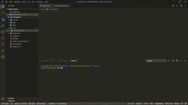Collapse the PYTHON-WEBINAR section

(7, 17)
